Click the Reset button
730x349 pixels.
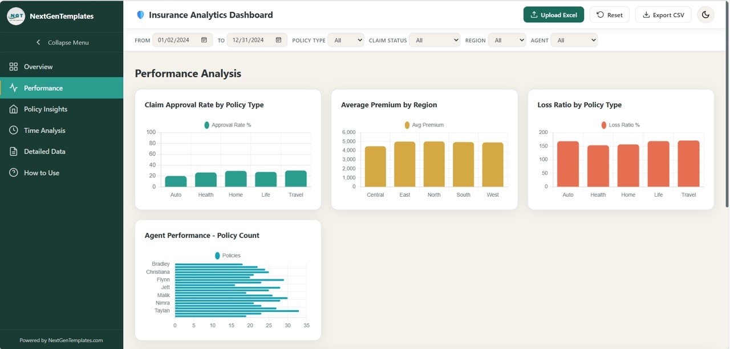point(609,14)
